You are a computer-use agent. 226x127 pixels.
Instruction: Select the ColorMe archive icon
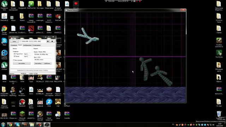(x=67, y=114)
